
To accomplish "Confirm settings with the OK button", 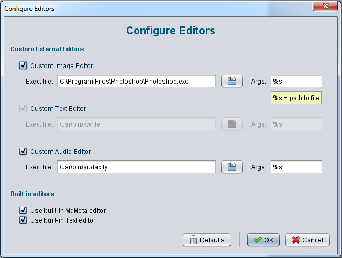I will coord(263,240).
